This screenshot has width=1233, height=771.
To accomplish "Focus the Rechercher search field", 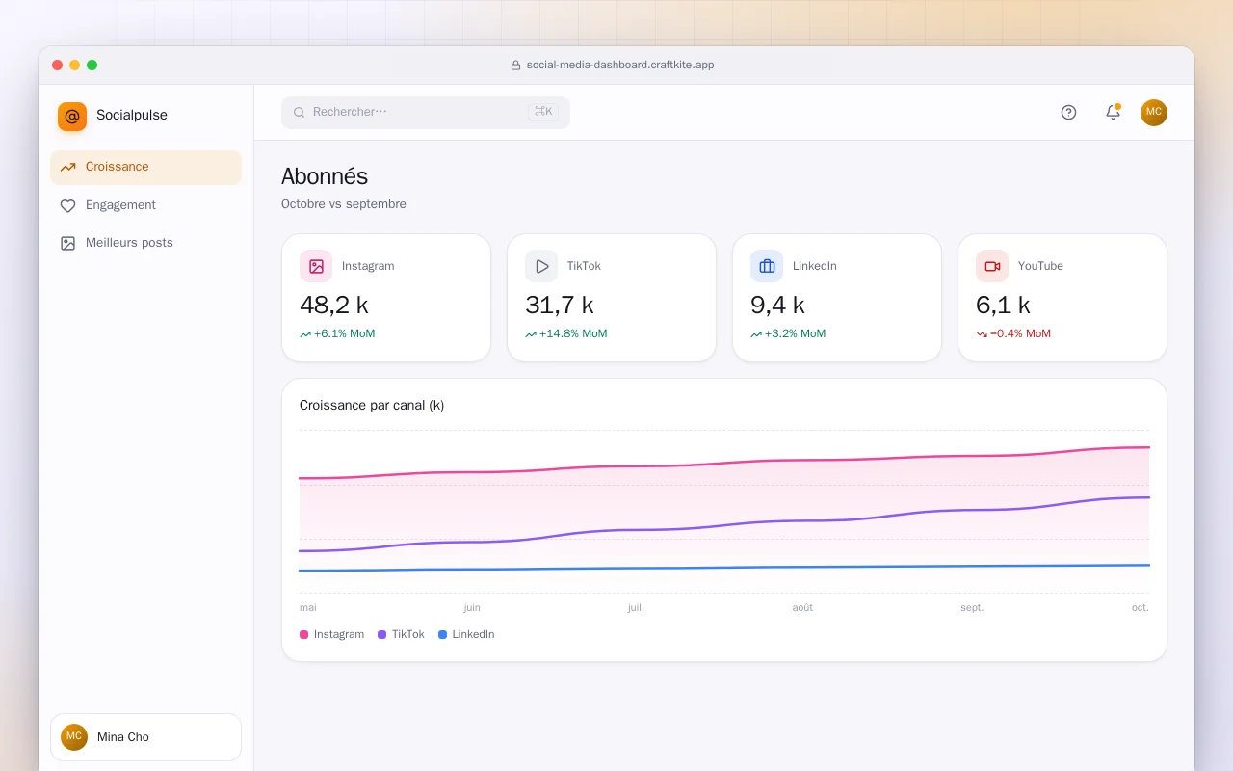I will [426, 112].
